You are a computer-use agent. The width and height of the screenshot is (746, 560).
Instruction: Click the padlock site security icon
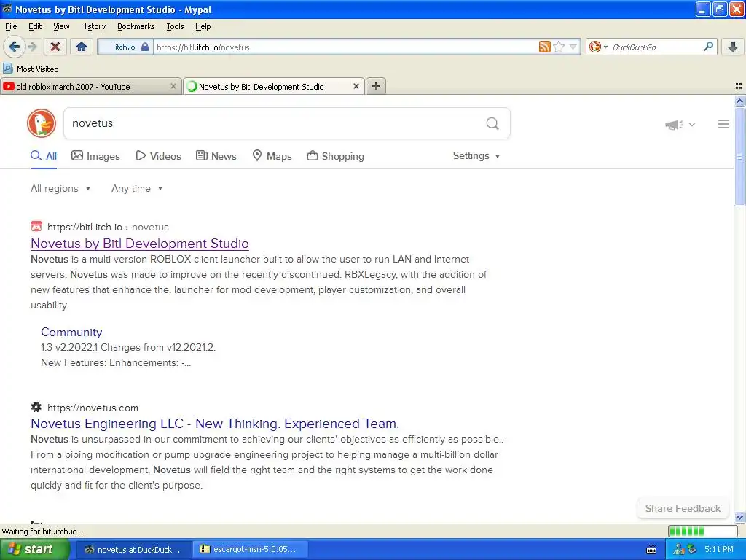(x=145, y=47)
